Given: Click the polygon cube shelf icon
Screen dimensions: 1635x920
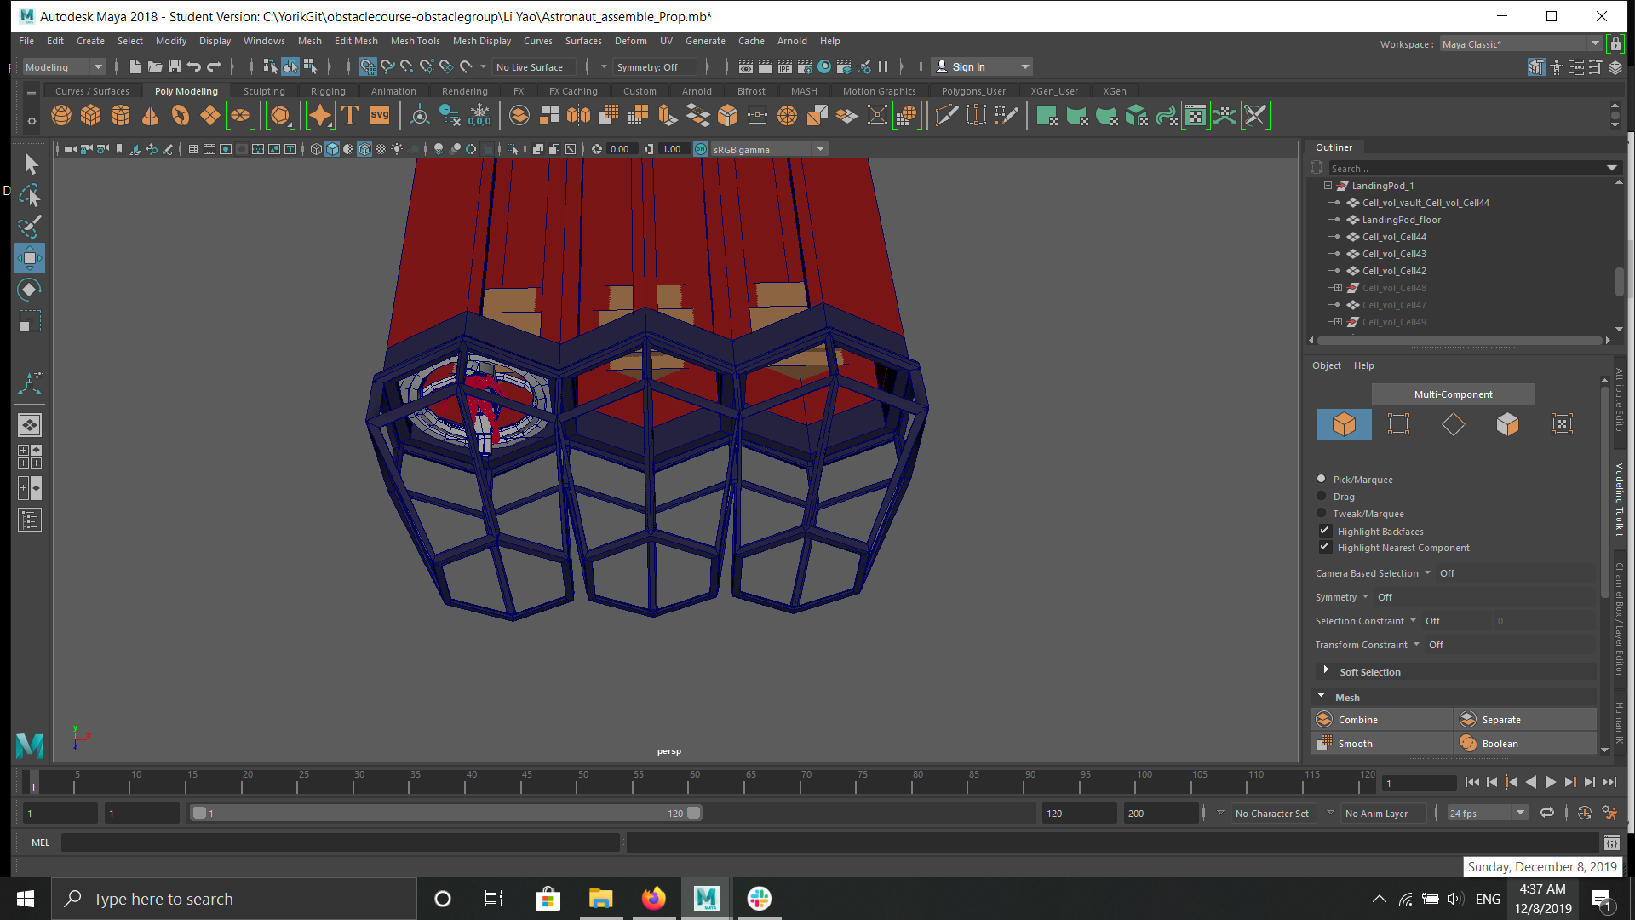Looking at the screenshot, I should (91, 115).
